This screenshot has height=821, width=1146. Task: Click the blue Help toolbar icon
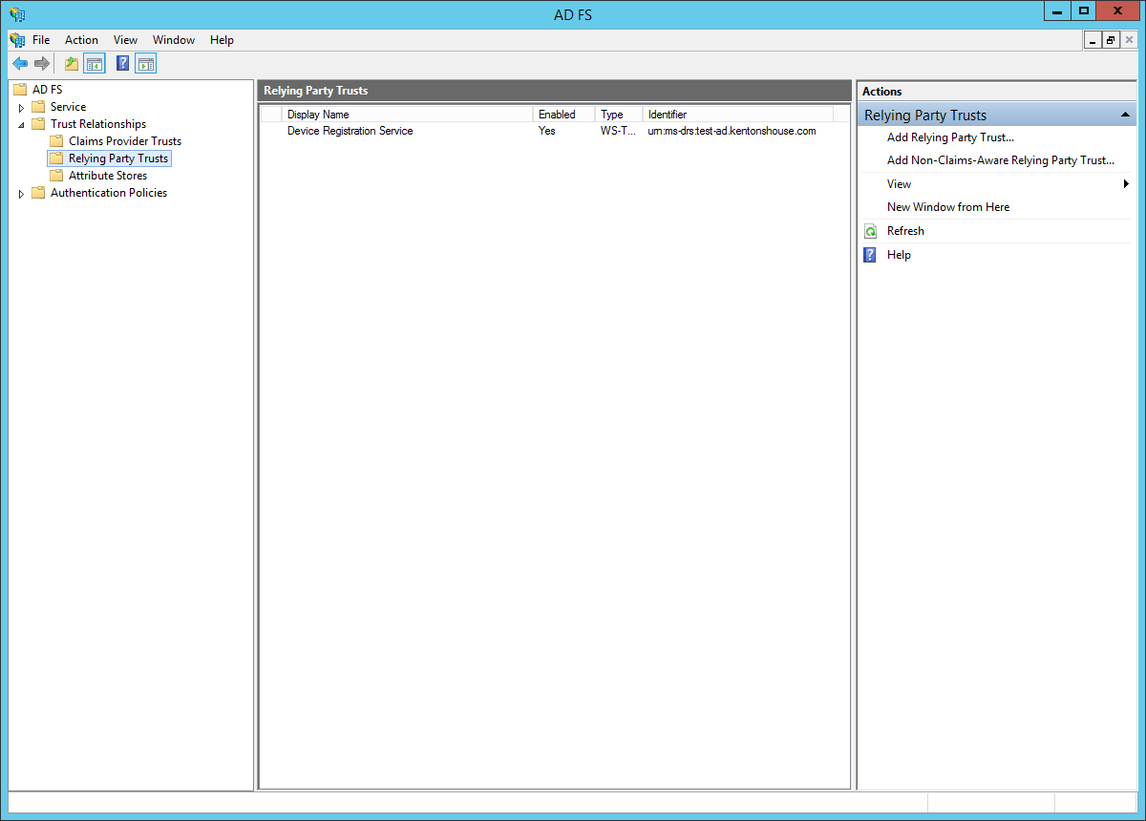pyautogui.click(x=122, y=64)
